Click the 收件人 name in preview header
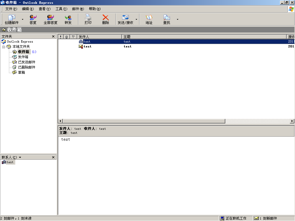Screen dimensions: 295x221 pos(103,129)
